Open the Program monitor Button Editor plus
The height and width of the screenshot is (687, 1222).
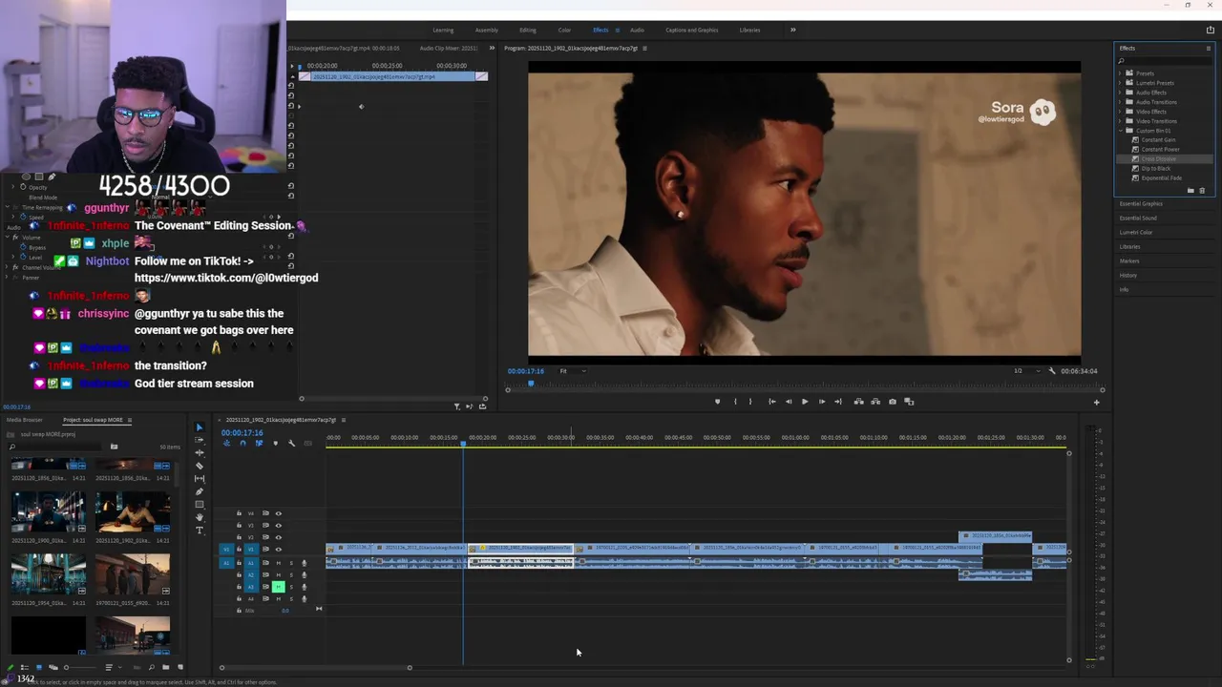[1096, 402]
